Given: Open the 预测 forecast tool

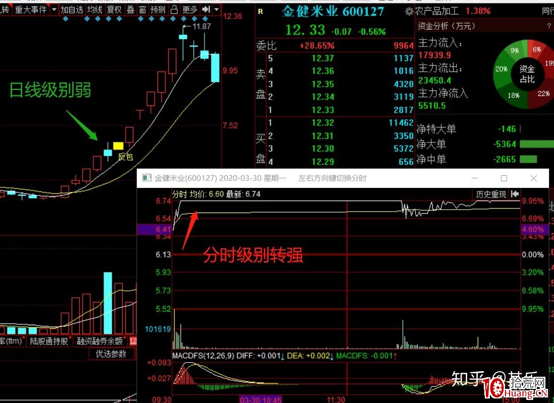Looking at the screenshot, I should click(158, 10).
